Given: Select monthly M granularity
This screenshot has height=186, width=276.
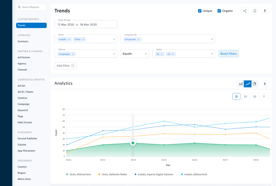Looking at the screenshot, I should pyautogui.click(x=255, y=97).
